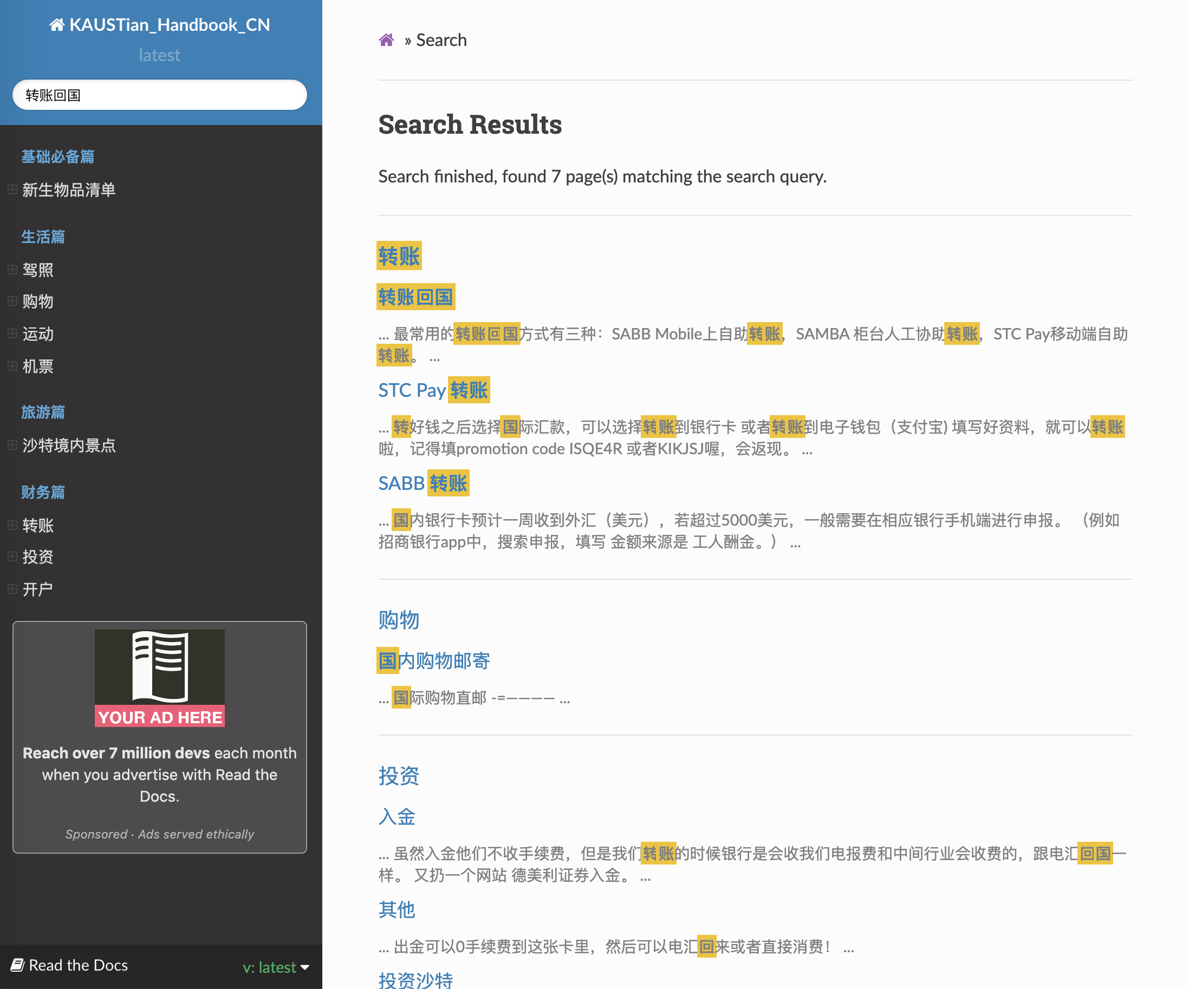
Task: Expand the 新生物品清单 tree item
Action: coord(12,189)
